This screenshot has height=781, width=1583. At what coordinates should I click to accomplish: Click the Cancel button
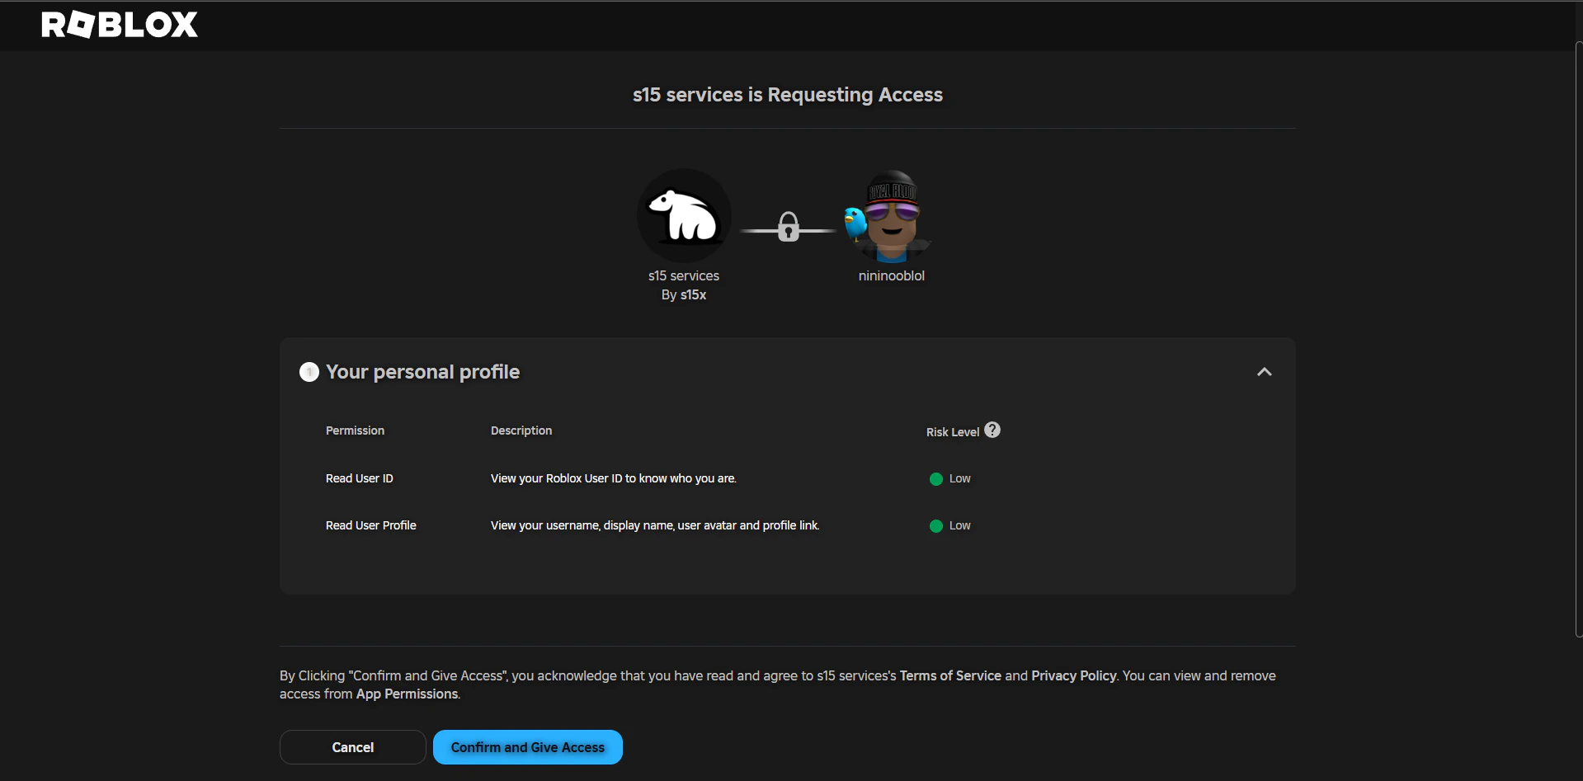coord(353,747)
